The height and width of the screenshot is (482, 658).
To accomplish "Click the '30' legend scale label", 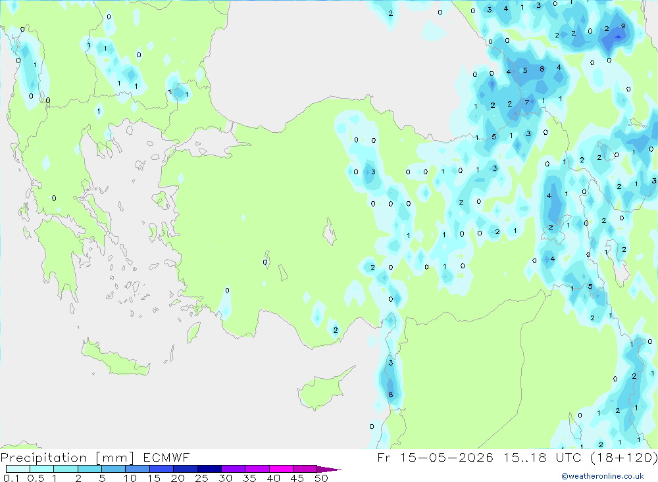I will pyautogui.click(x=226, y=478).
